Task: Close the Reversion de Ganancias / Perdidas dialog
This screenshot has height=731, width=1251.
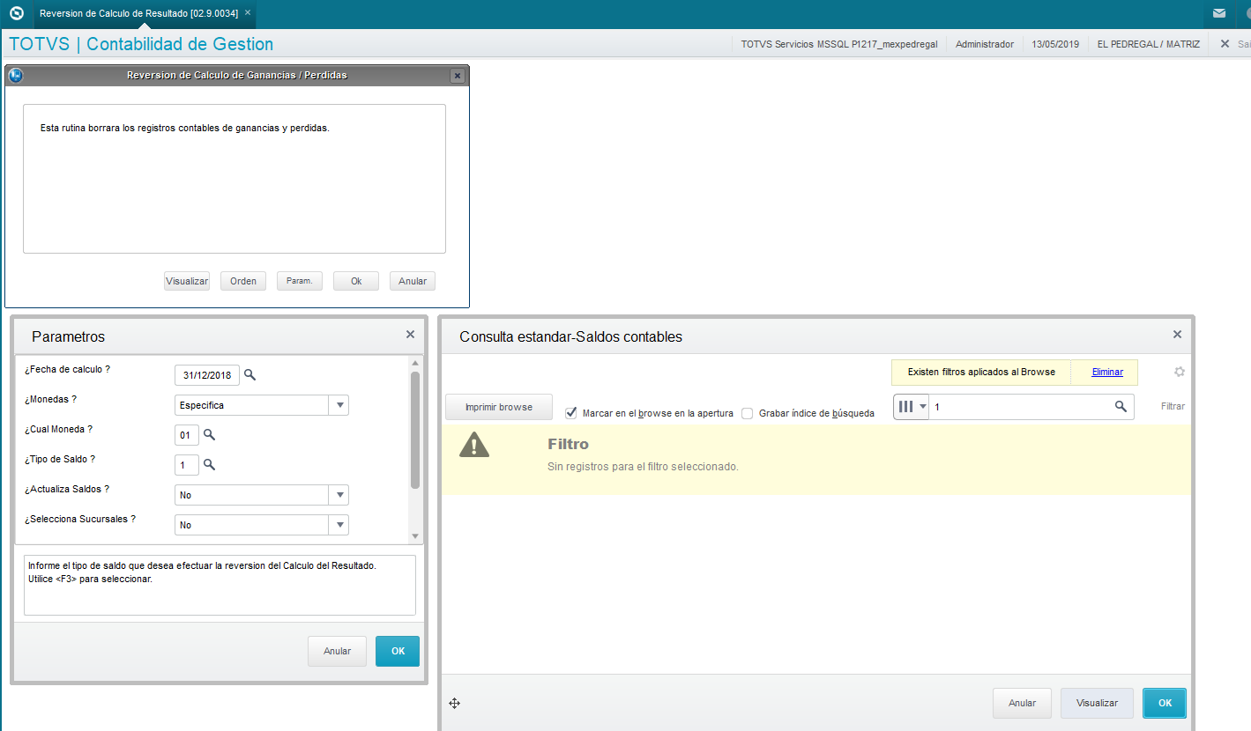Action: click(x=457, y=76)
